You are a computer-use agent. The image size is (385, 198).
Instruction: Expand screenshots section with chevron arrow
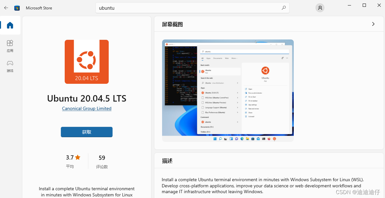click(x=373, y=24)
